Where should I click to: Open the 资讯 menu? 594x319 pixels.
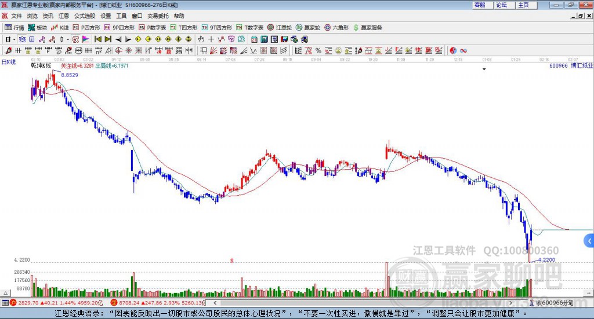pyautogui.click(x=48, y=16)
